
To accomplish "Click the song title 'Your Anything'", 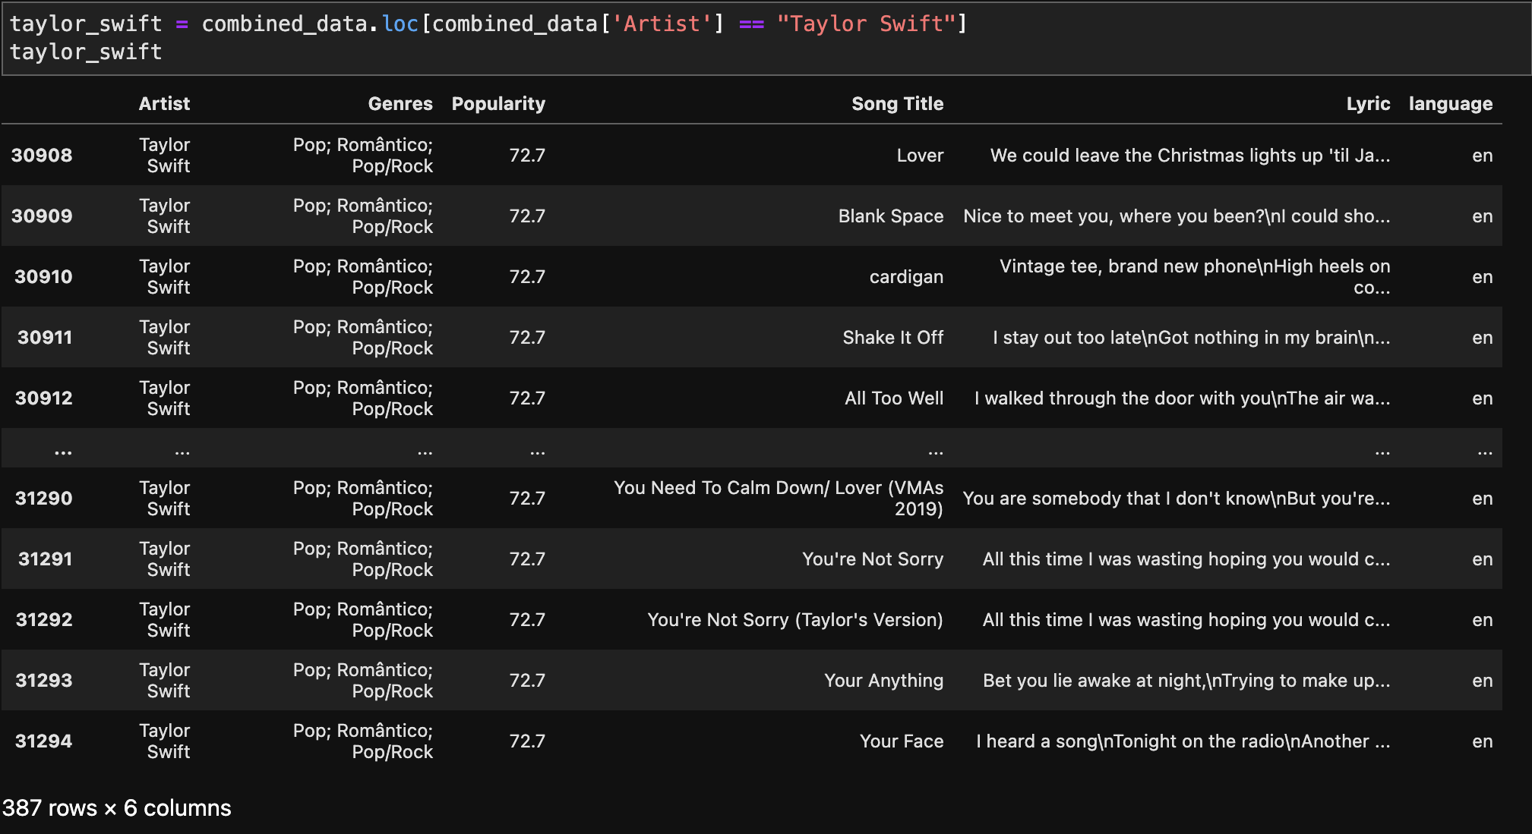I will [884, 681].
